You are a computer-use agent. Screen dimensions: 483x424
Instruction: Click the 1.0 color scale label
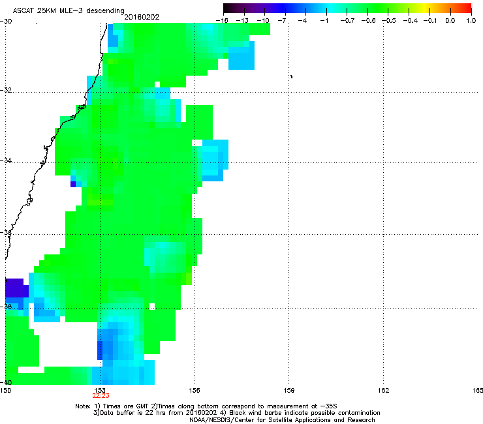point(471,21)
